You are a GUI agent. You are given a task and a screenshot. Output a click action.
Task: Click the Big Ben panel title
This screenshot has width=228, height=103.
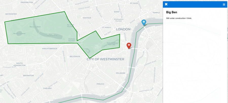tap(172, 12)
